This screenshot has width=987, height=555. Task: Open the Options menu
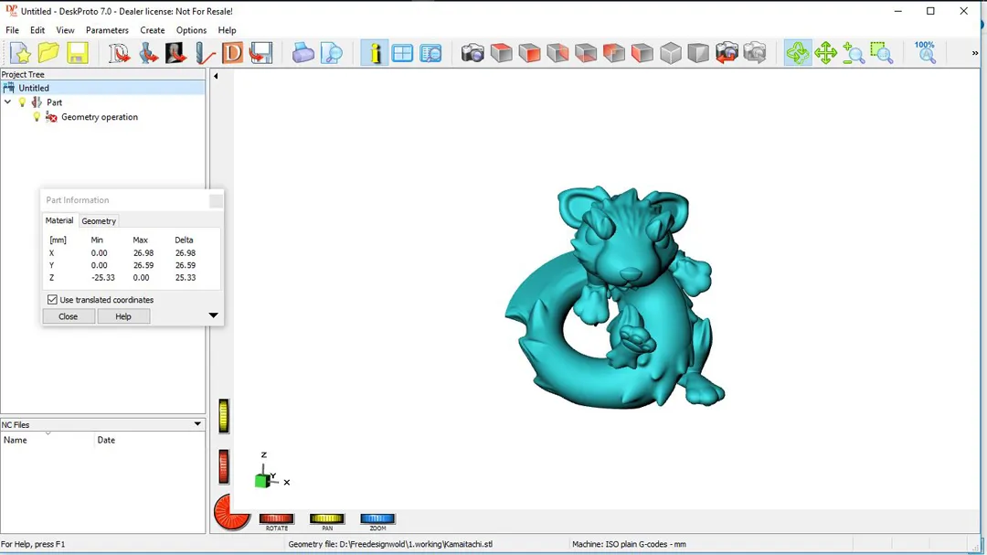[191, 30]
